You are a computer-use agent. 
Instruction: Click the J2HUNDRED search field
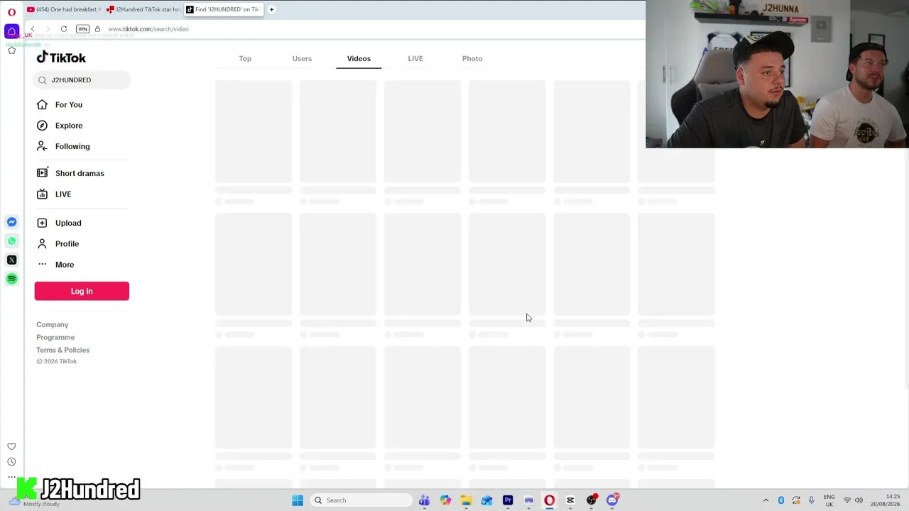tap(82, 80)
